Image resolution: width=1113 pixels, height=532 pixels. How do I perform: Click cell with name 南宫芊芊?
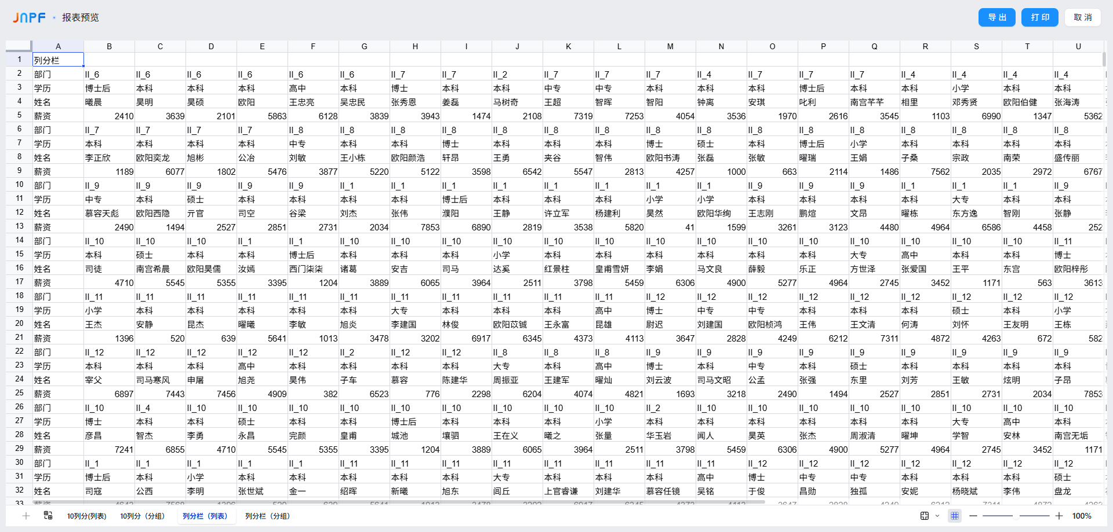874,102
